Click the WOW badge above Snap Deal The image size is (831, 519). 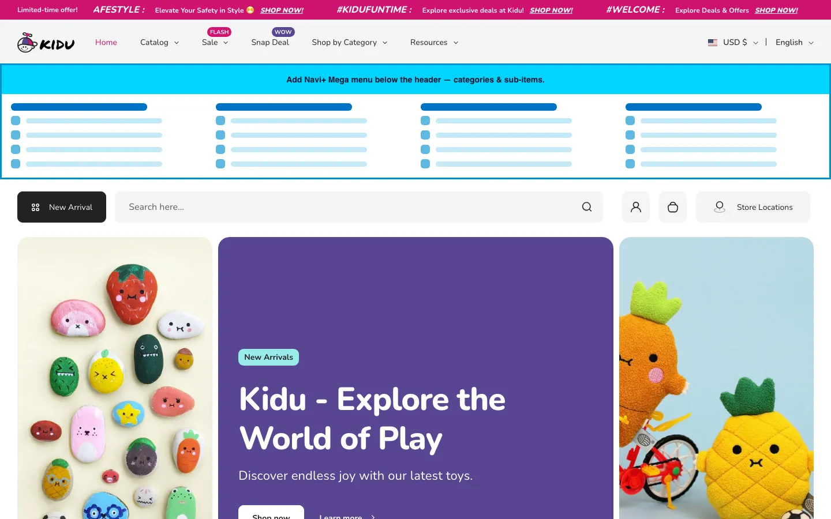(283, 32)
